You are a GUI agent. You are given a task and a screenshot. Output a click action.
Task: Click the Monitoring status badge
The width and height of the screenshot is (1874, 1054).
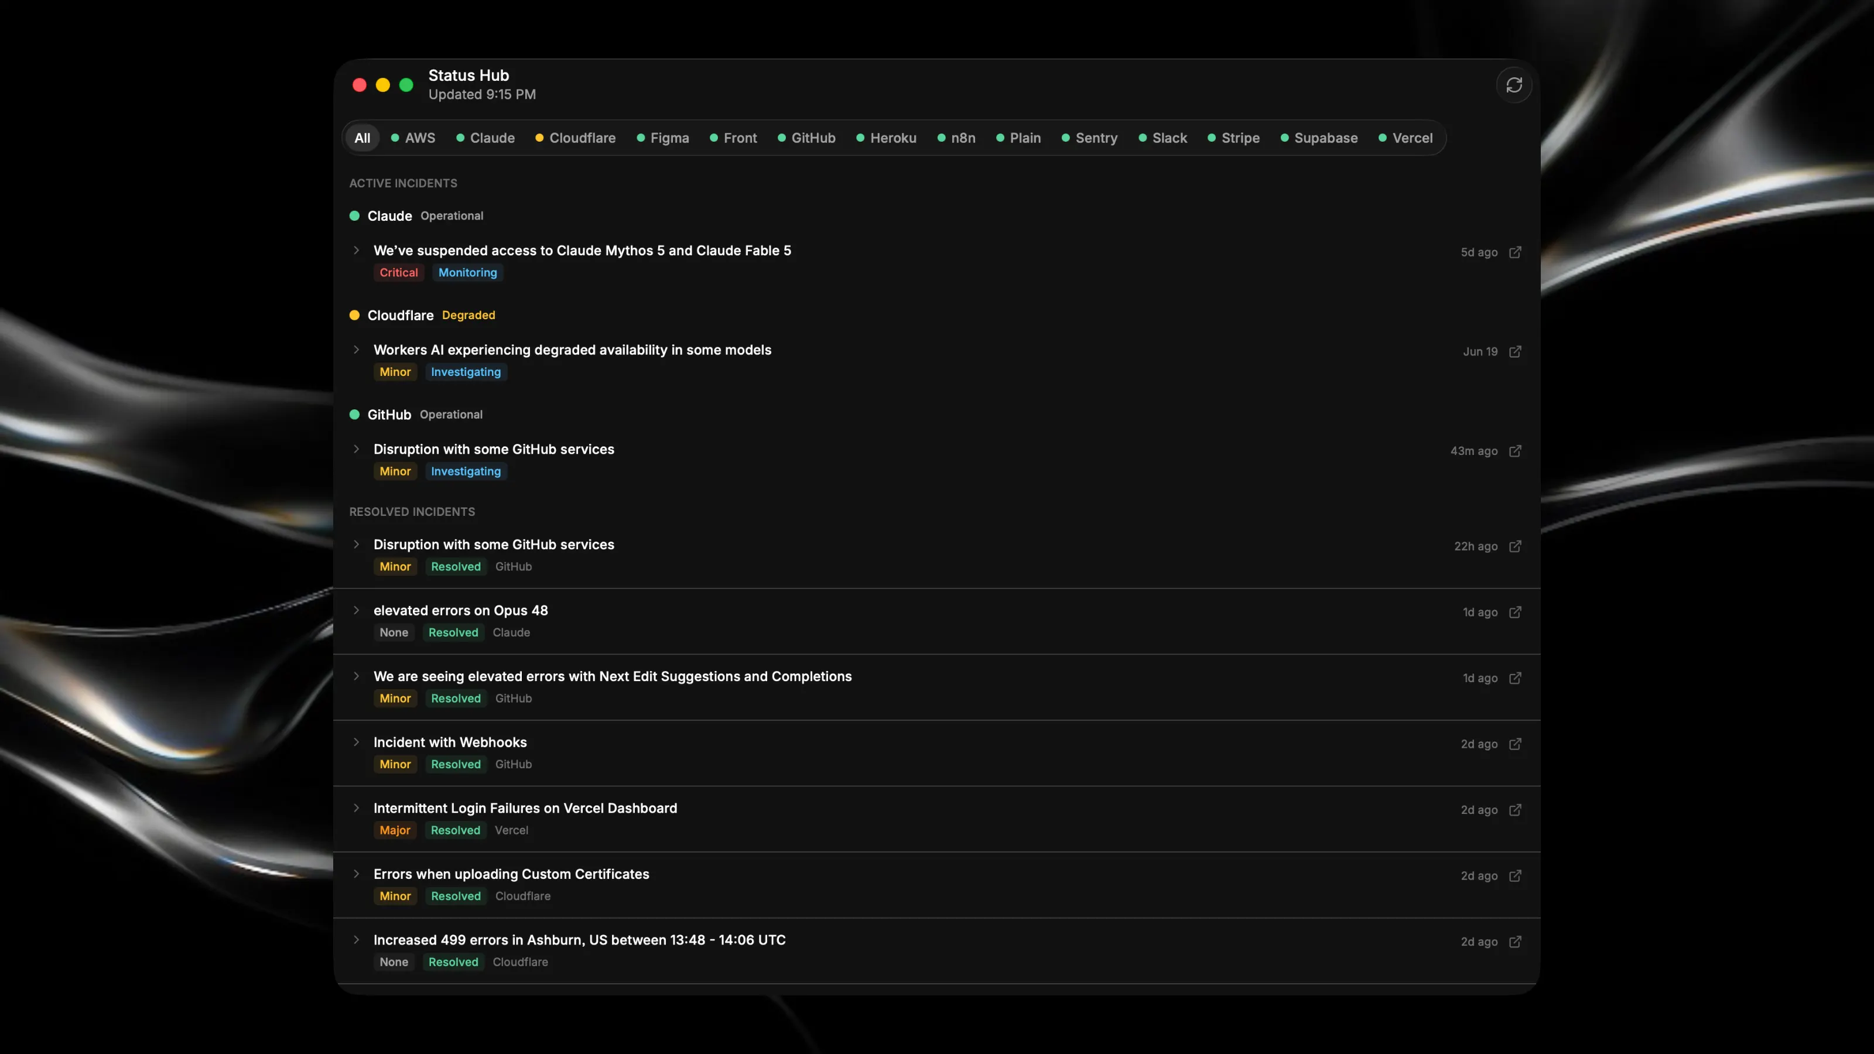pos(468,273)
